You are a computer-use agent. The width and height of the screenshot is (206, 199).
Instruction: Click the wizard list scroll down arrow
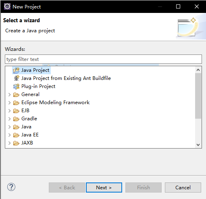[198, 145]
